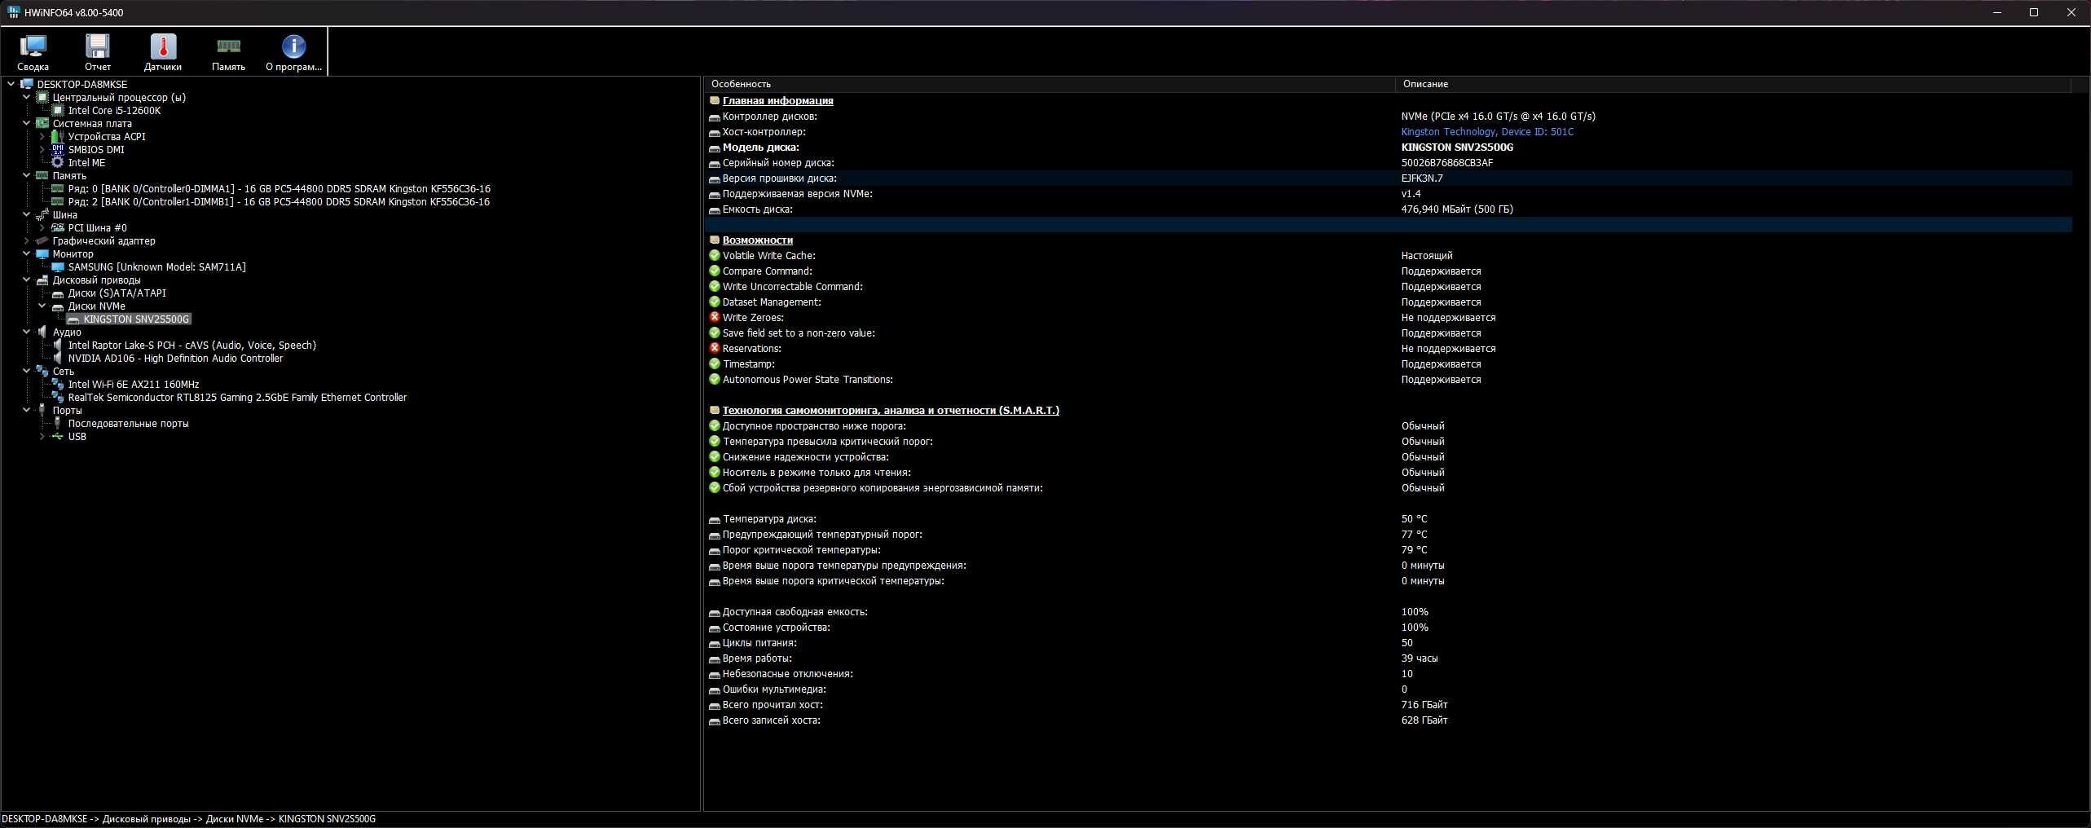
Task: Click the red X icon beside Write Zeroes
Action: point(715,317)
